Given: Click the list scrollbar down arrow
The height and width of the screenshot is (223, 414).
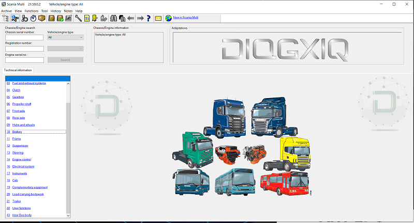Looking at the screenshot, I should pyautogui.click(x=68, y=215).
